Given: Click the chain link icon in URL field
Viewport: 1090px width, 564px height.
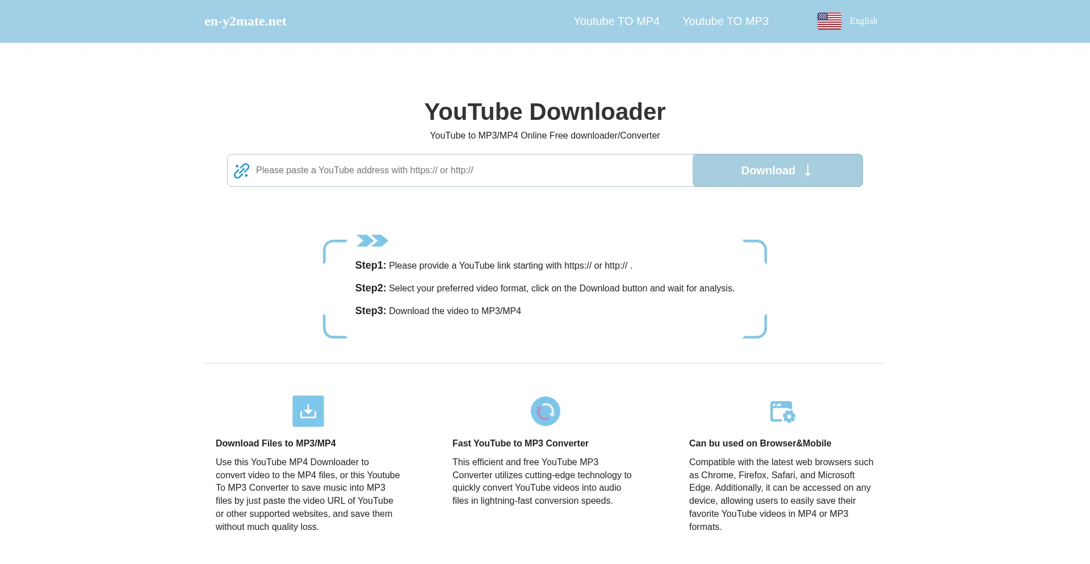Looking at the screenshot, I should (242, 170).
